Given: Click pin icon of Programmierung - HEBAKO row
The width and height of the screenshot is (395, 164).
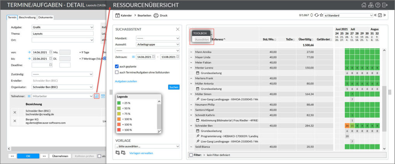Looking at the screenshot, I should tap(198, 136).
